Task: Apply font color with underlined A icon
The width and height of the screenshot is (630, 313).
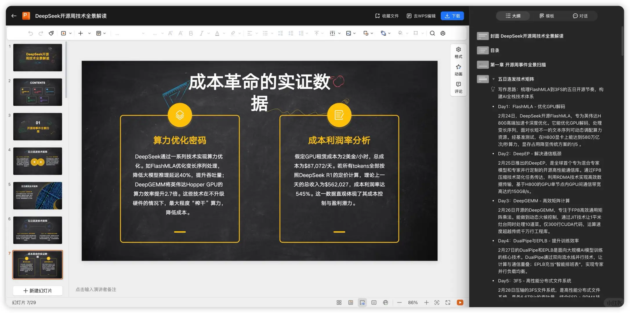Action: coord(217,33)
